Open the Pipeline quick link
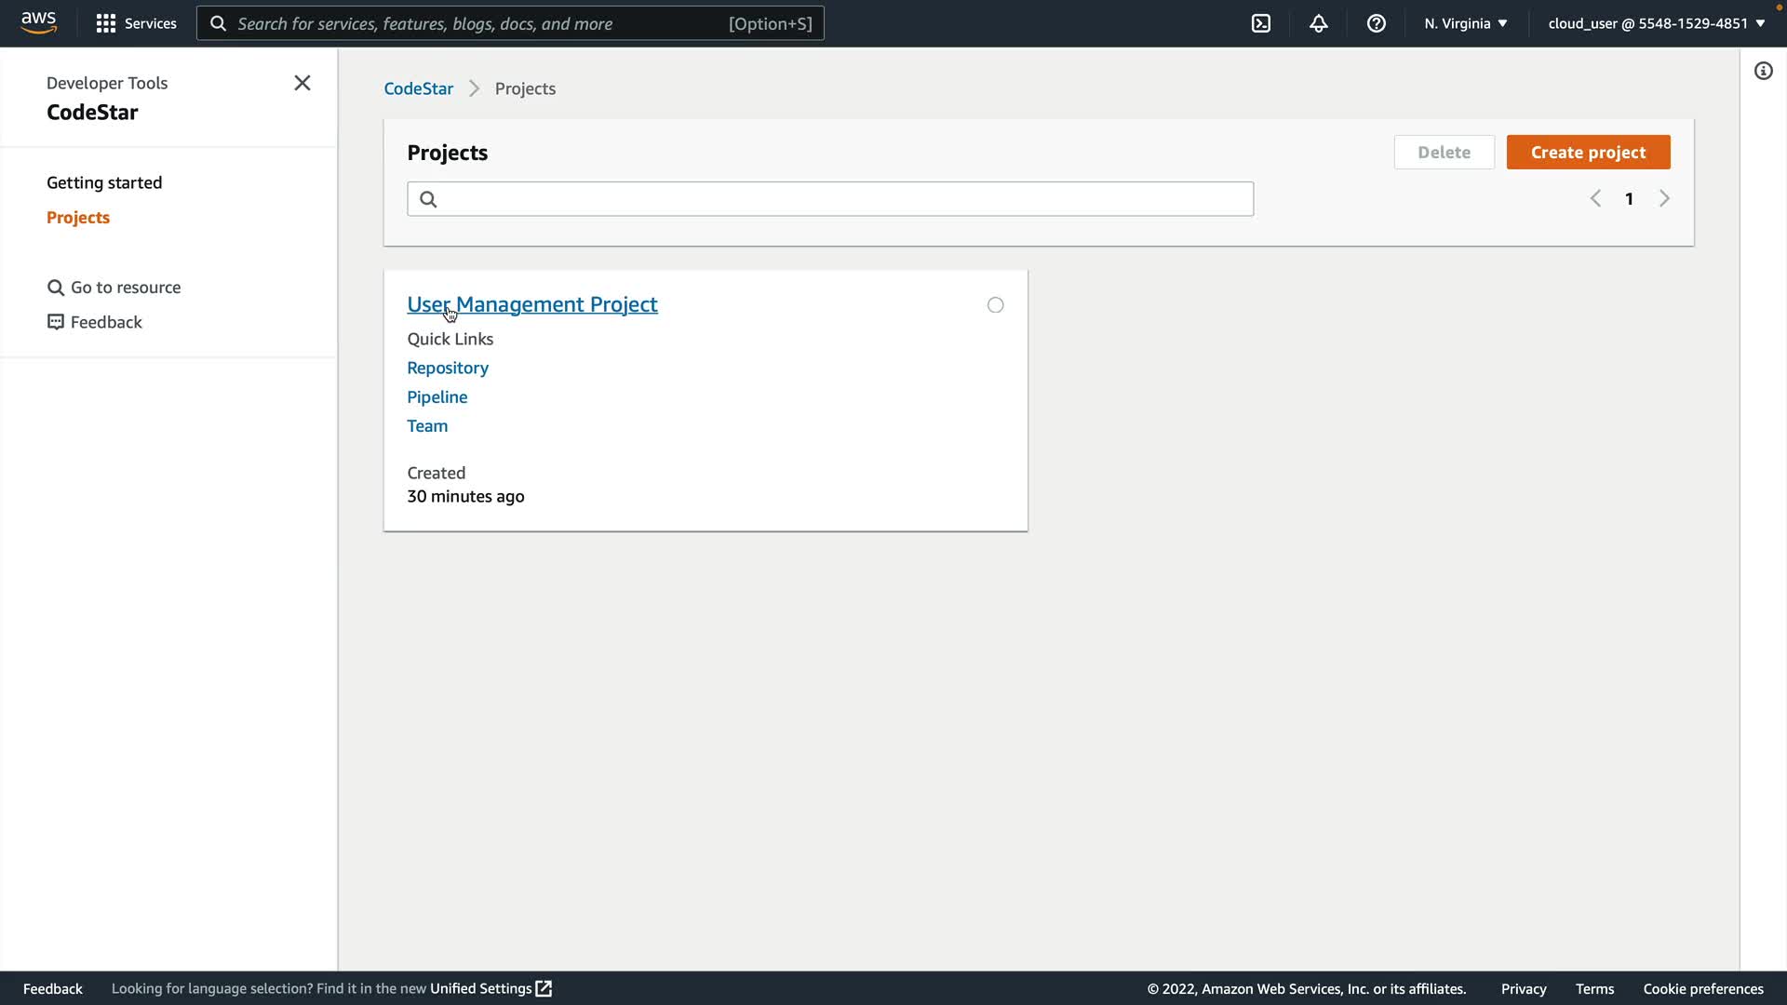Viewport: 1787px width, 1005px height. coord(437,396)
